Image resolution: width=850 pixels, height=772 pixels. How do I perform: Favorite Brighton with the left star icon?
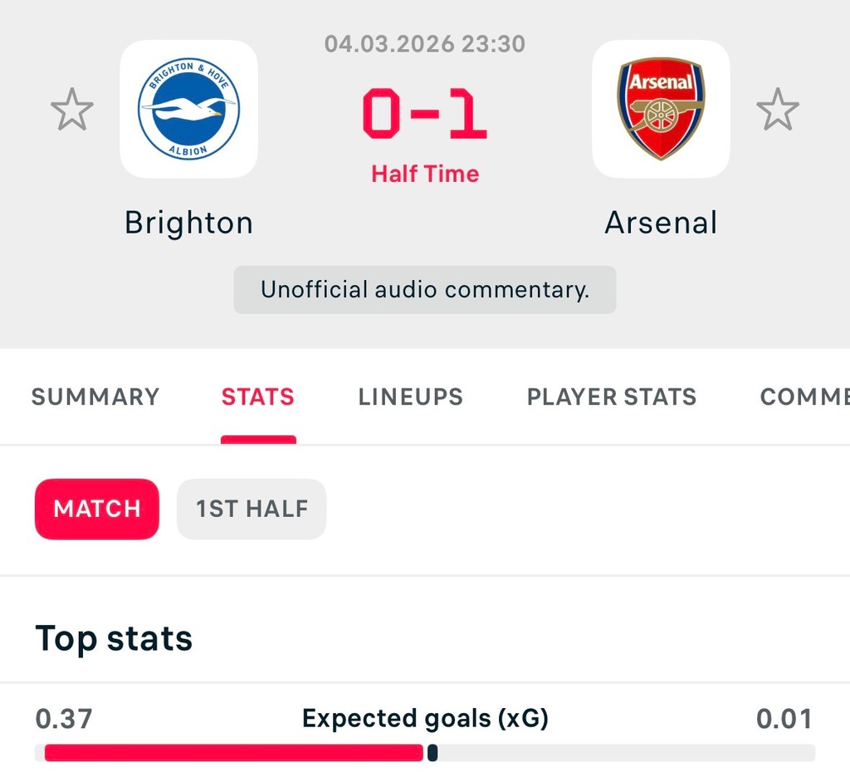click(72, 111)
